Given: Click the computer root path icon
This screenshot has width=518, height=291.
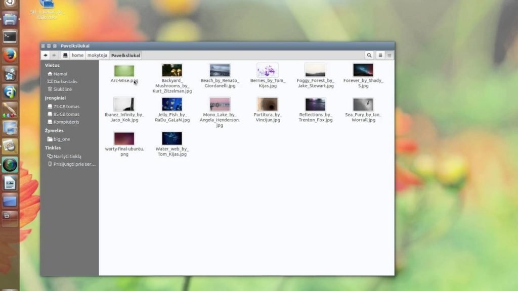Looking at the screenshot, I should tap(65, 56).
